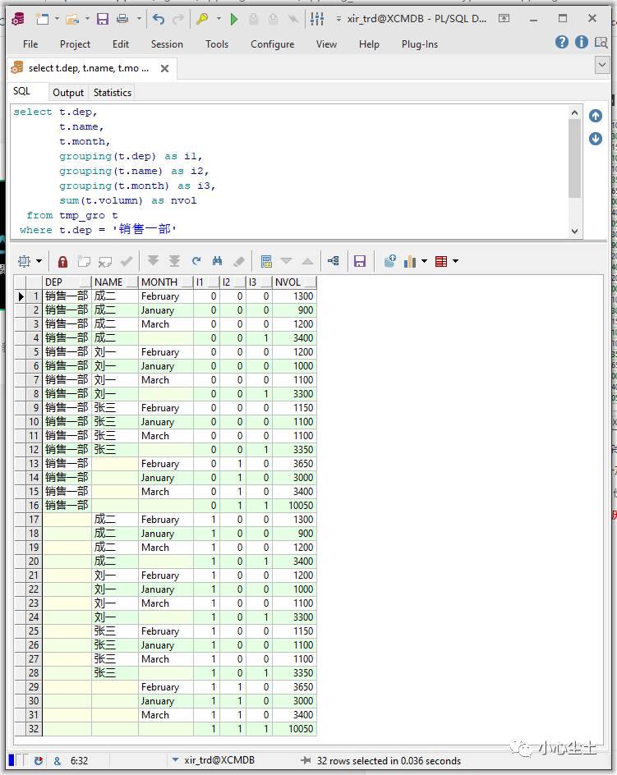
Task: Click the New file icon in the top toolbar
Action: [42, 19]
